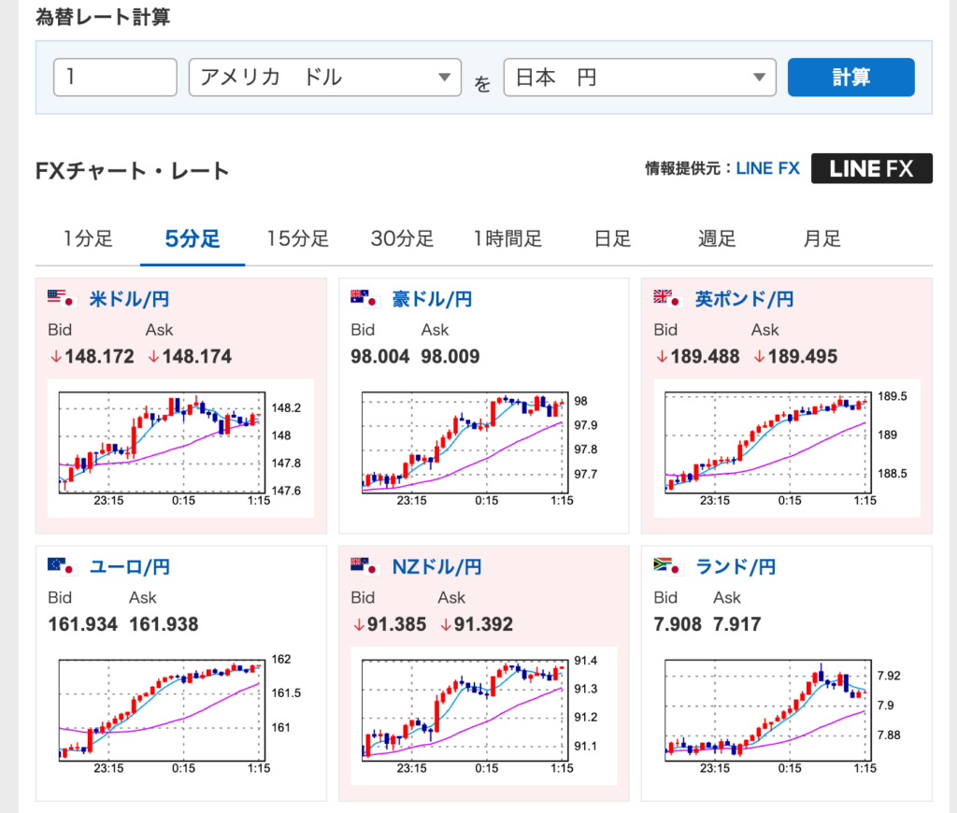Click the Australia/Japan flag icon
This screenshot has height=813, width=957.
(x=363, y=299)
